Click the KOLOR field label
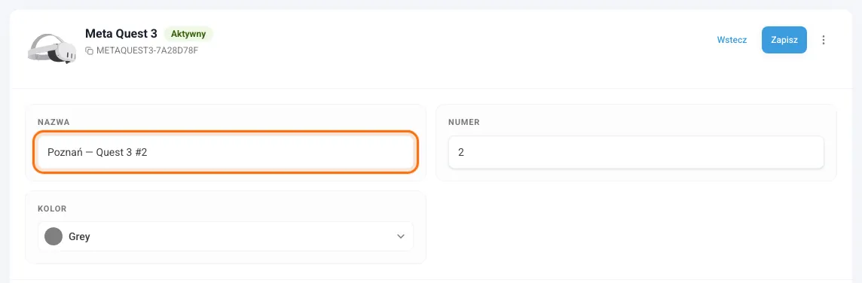 point(52,208)
